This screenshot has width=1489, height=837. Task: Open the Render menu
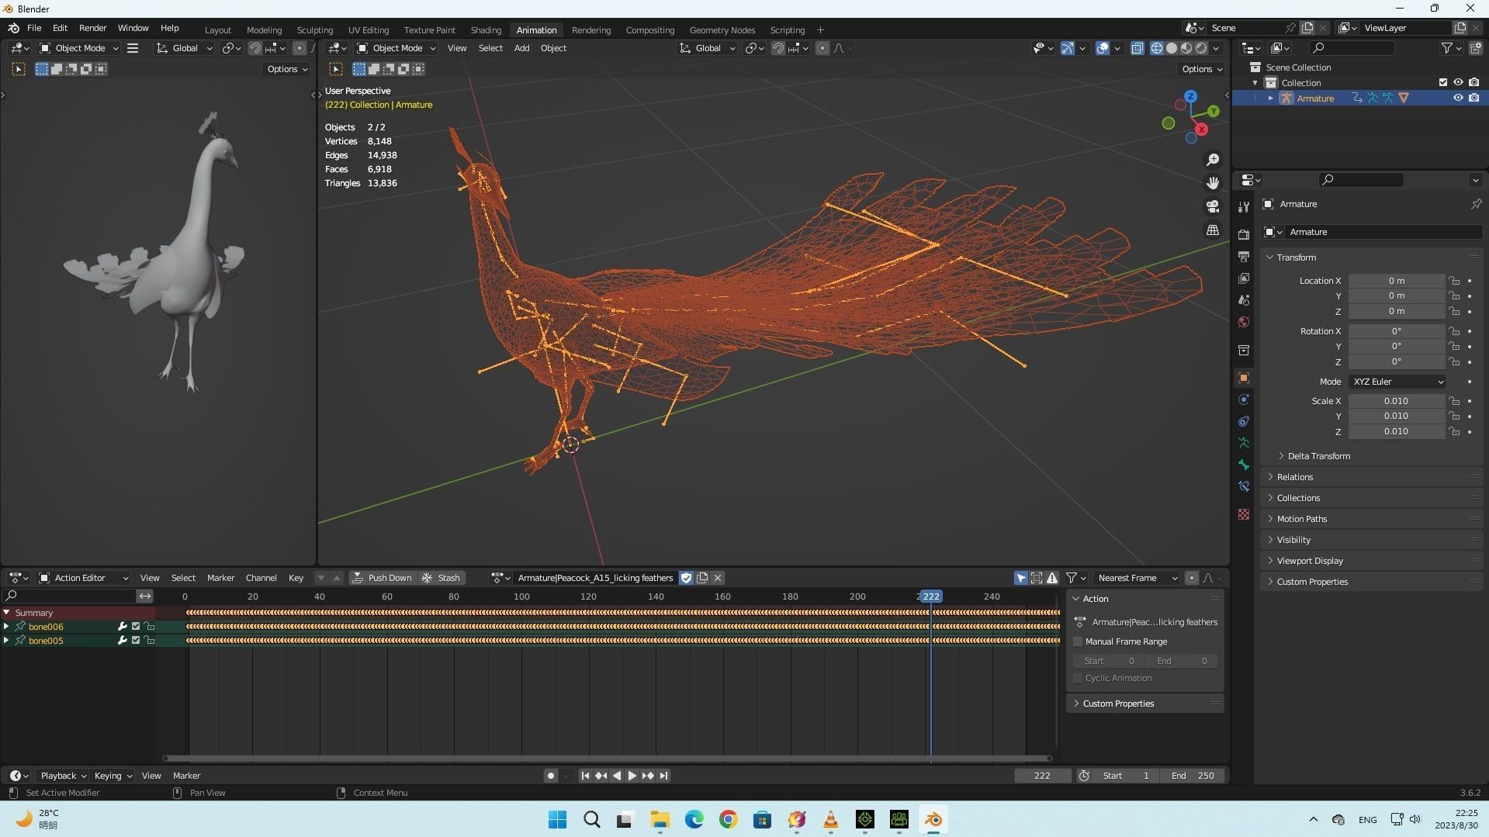tap(92, 28)
